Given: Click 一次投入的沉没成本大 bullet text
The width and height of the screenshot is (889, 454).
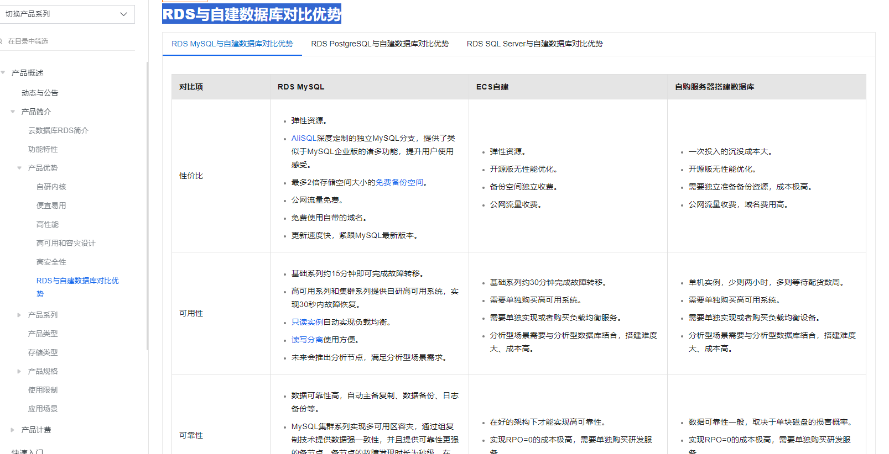Looking at the screenshot, I should [730, 151].
